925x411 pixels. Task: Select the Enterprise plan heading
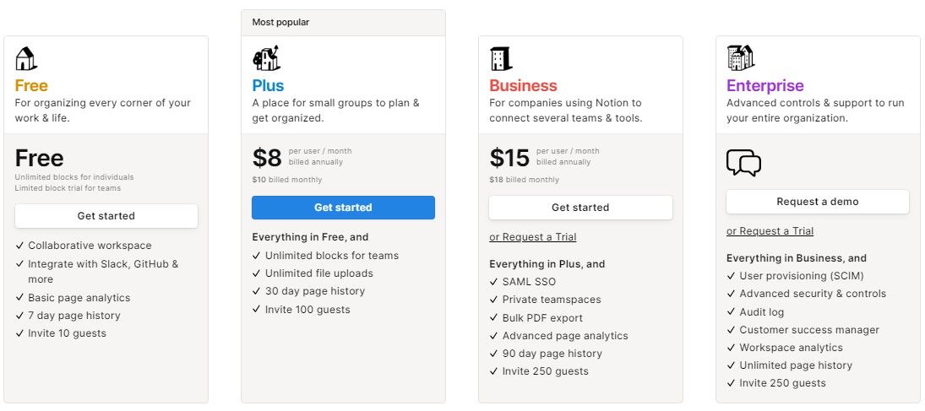[765, 86]
